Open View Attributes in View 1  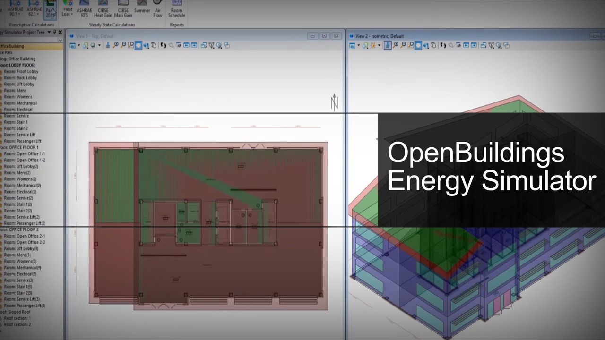point(72,45)
